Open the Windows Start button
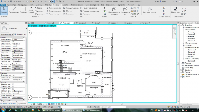Screen dimensions: 199x112 coord(3,110)
